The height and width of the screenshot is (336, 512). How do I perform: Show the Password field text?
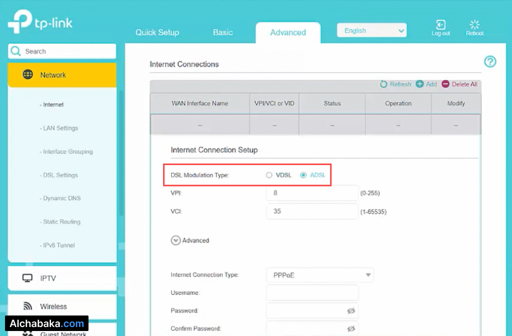(351, 311)
